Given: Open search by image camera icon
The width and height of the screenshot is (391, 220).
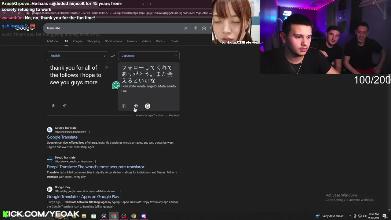Looking at the screenshot, I should [x=204, y=28].
